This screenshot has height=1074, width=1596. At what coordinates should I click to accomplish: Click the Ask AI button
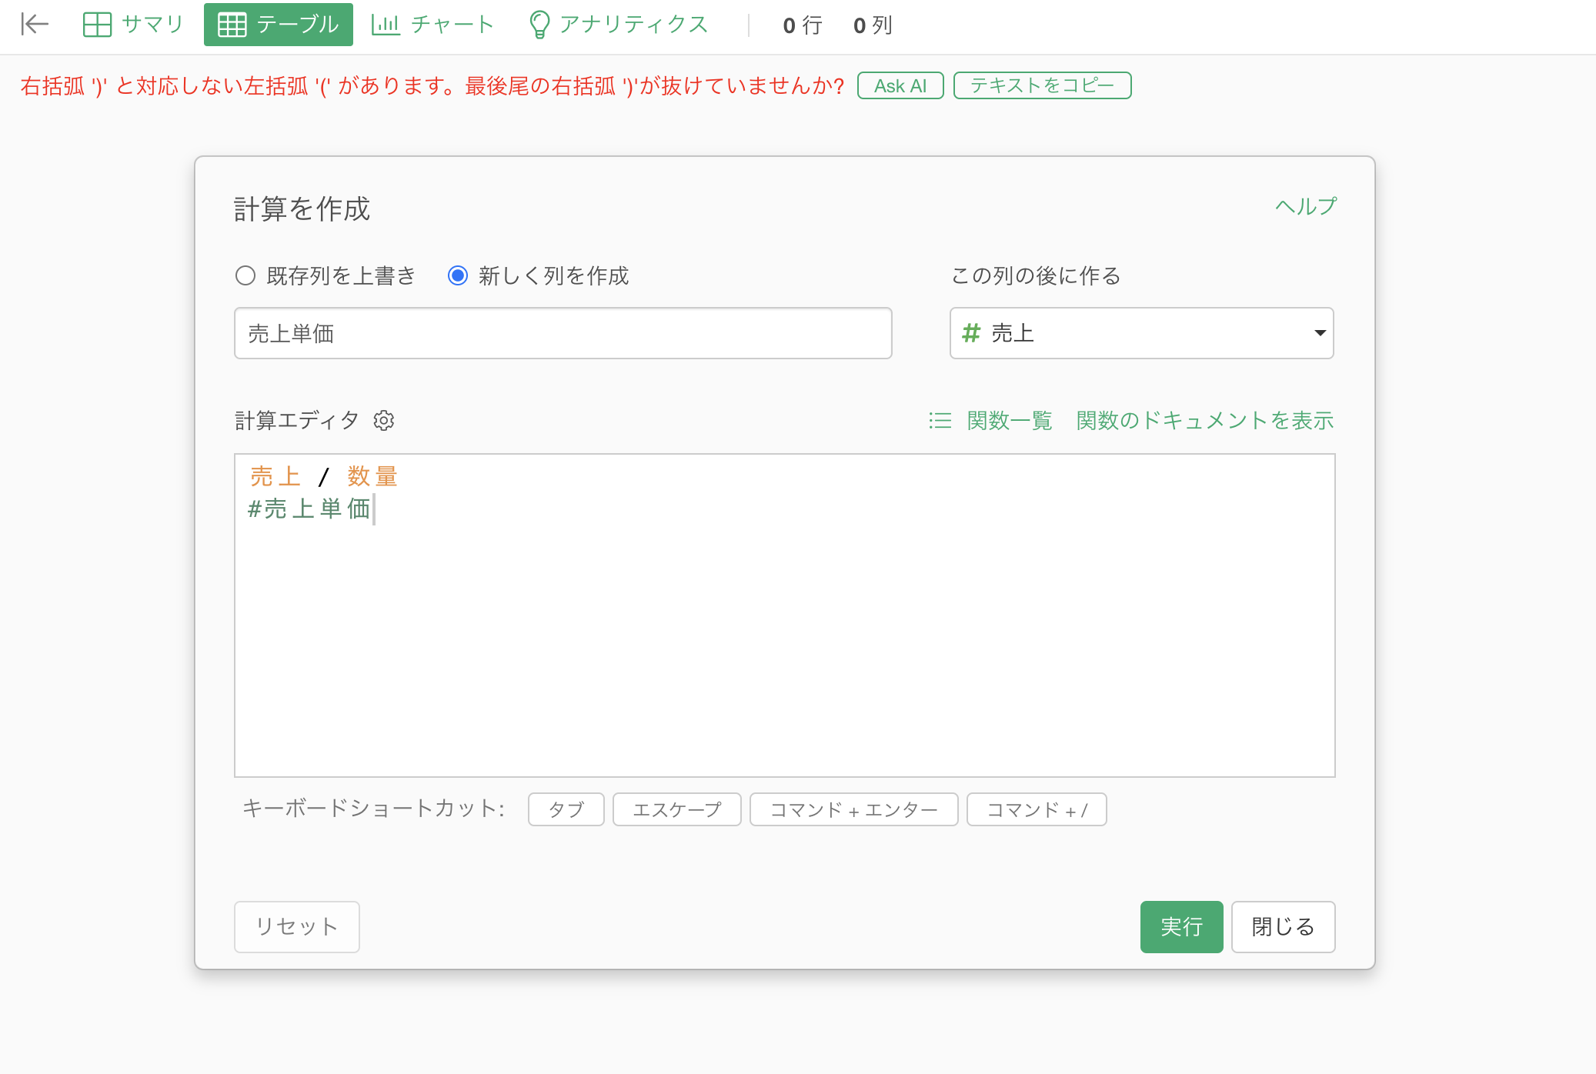pos(900,85)
